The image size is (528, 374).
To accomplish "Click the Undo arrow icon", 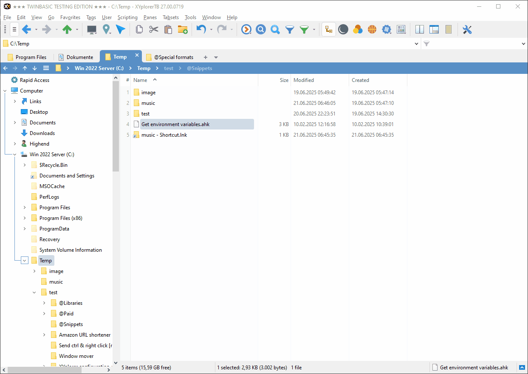I will 201,29.
